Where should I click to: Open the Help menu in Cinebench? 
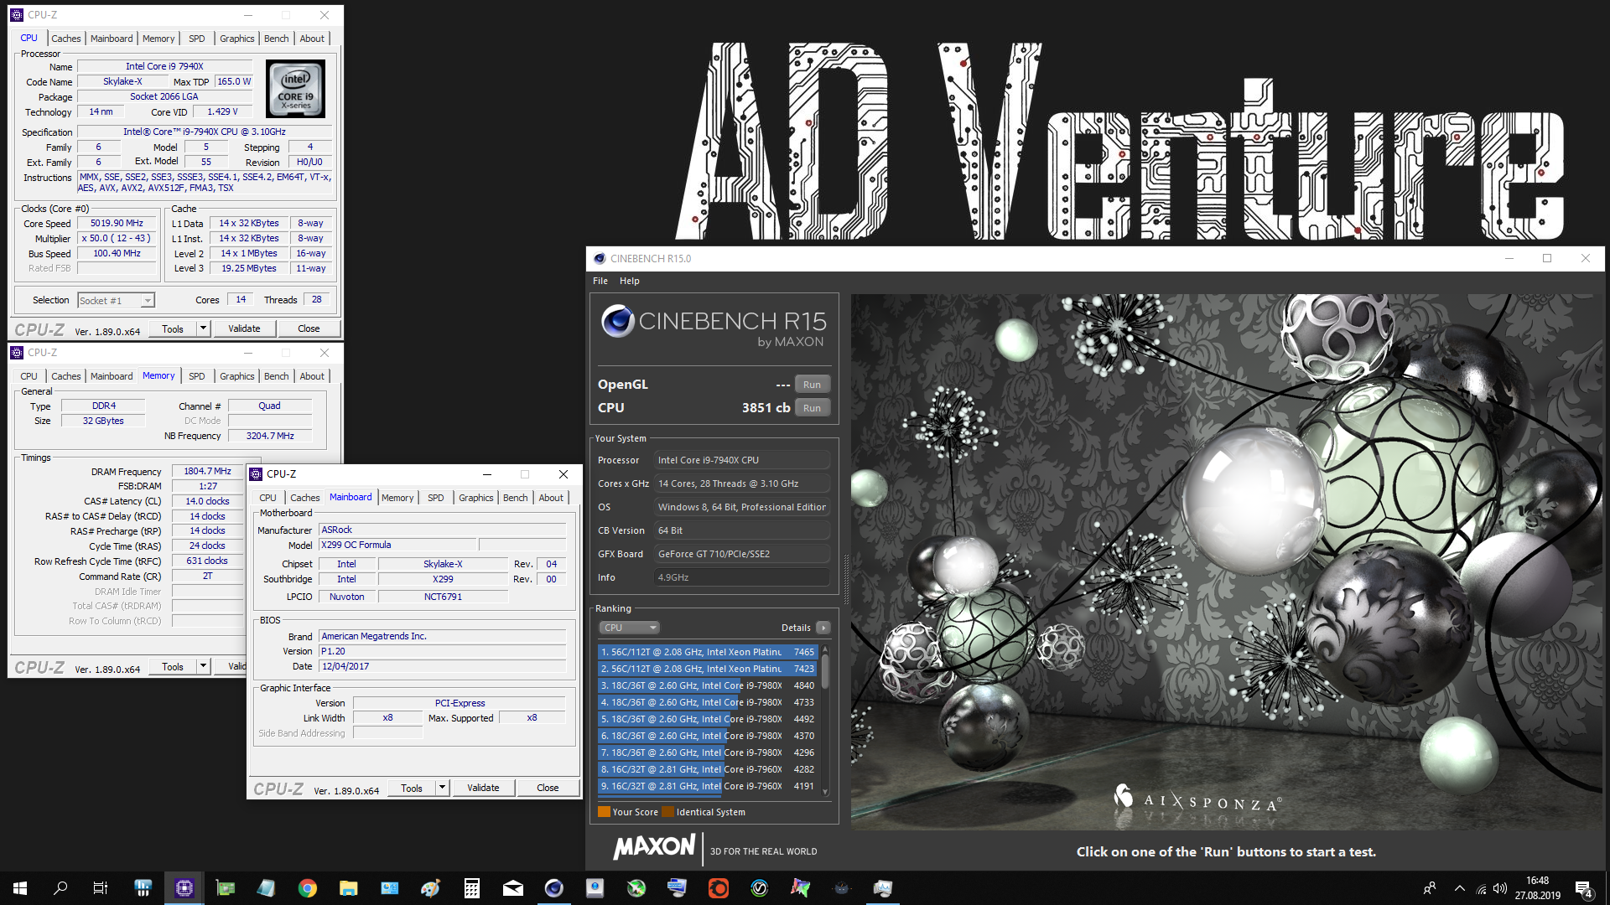coord(630,281)
